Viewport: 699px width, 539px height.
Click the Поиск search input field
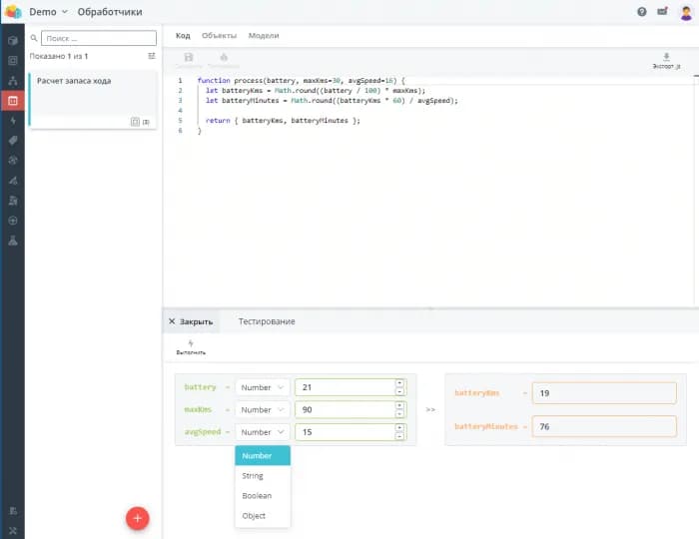(x=98, y=38)
